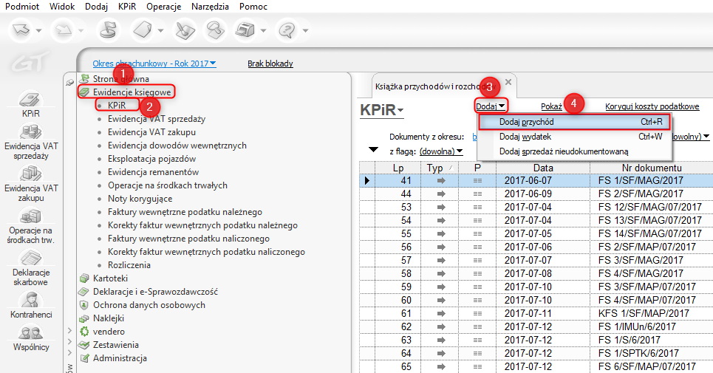This screenshot has width=713, height=373.
Task: Click the help question mark icon
Action: [287, 30]
